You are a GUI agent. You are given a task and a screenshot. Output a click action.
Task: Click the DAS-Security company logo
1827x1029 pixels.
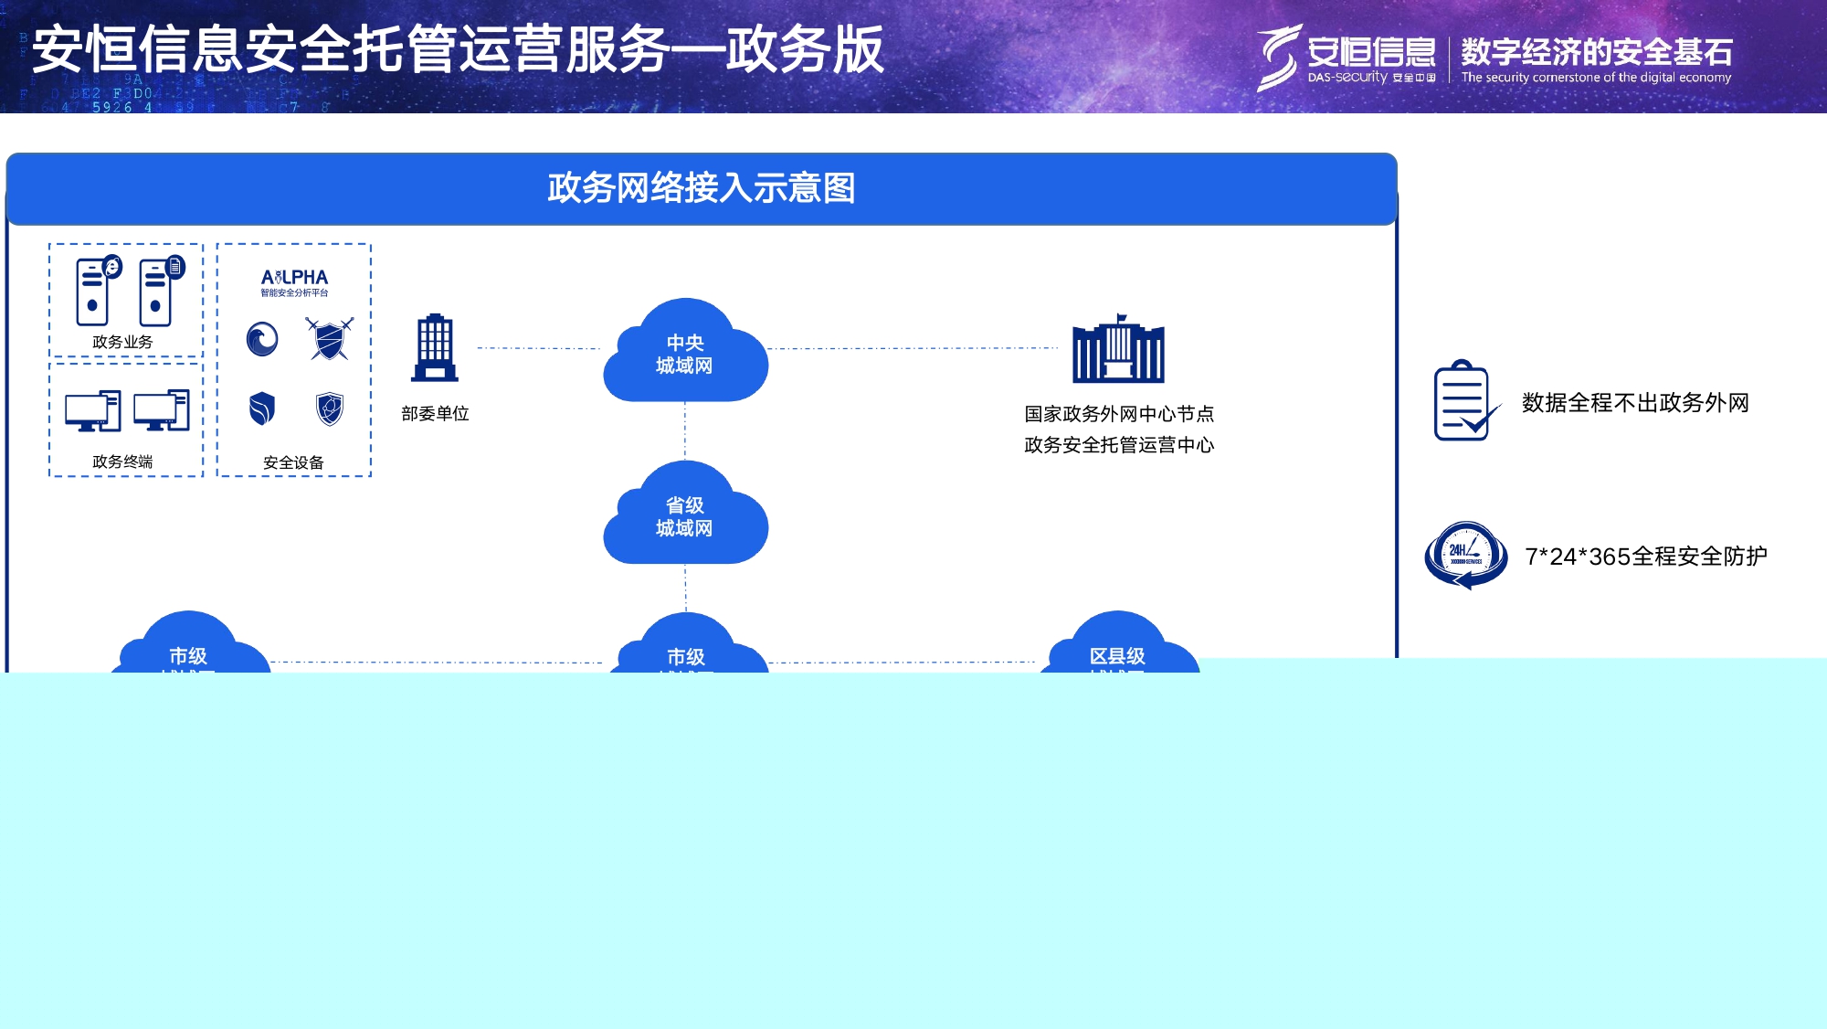[1345, 57]
